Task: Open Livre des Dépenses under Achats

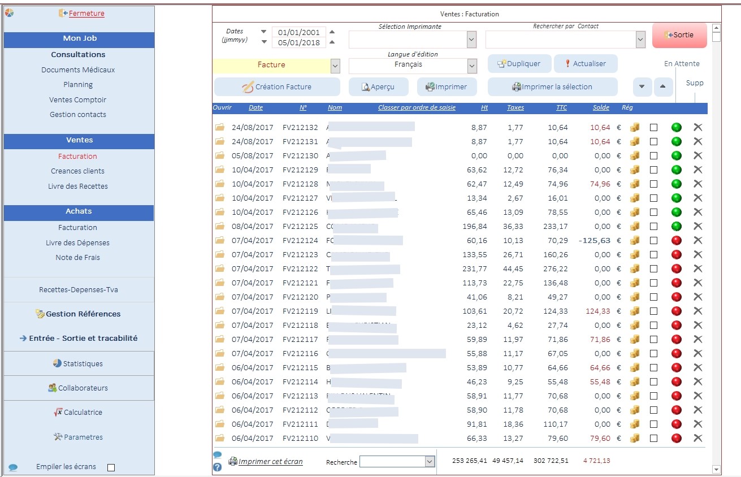Action: pyautogui.click(x=78, y=242)
